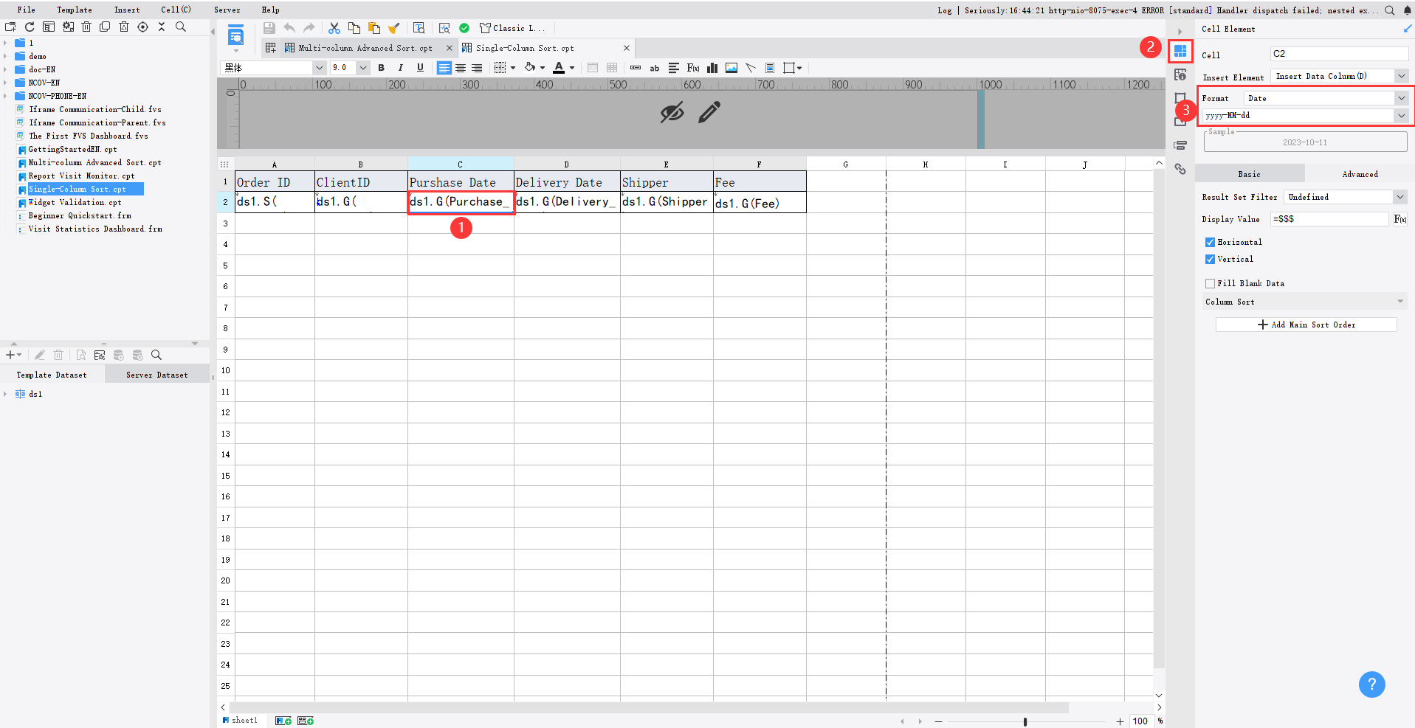Image resolution: width=1415 pixels, height=728 pixels.
Task: Switch to the Multi-column Advanced Sort.cpt tab
Action: point(362,47)
